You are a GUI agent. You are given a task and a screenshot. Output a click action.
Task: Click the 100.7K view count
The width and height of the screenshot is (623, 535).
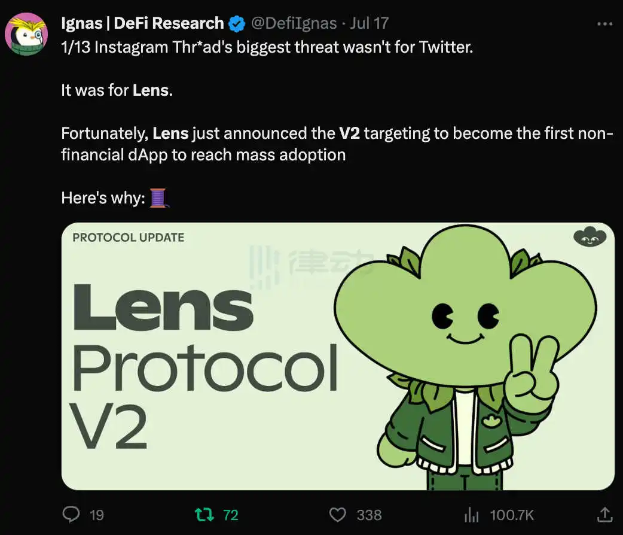[512, 515]
